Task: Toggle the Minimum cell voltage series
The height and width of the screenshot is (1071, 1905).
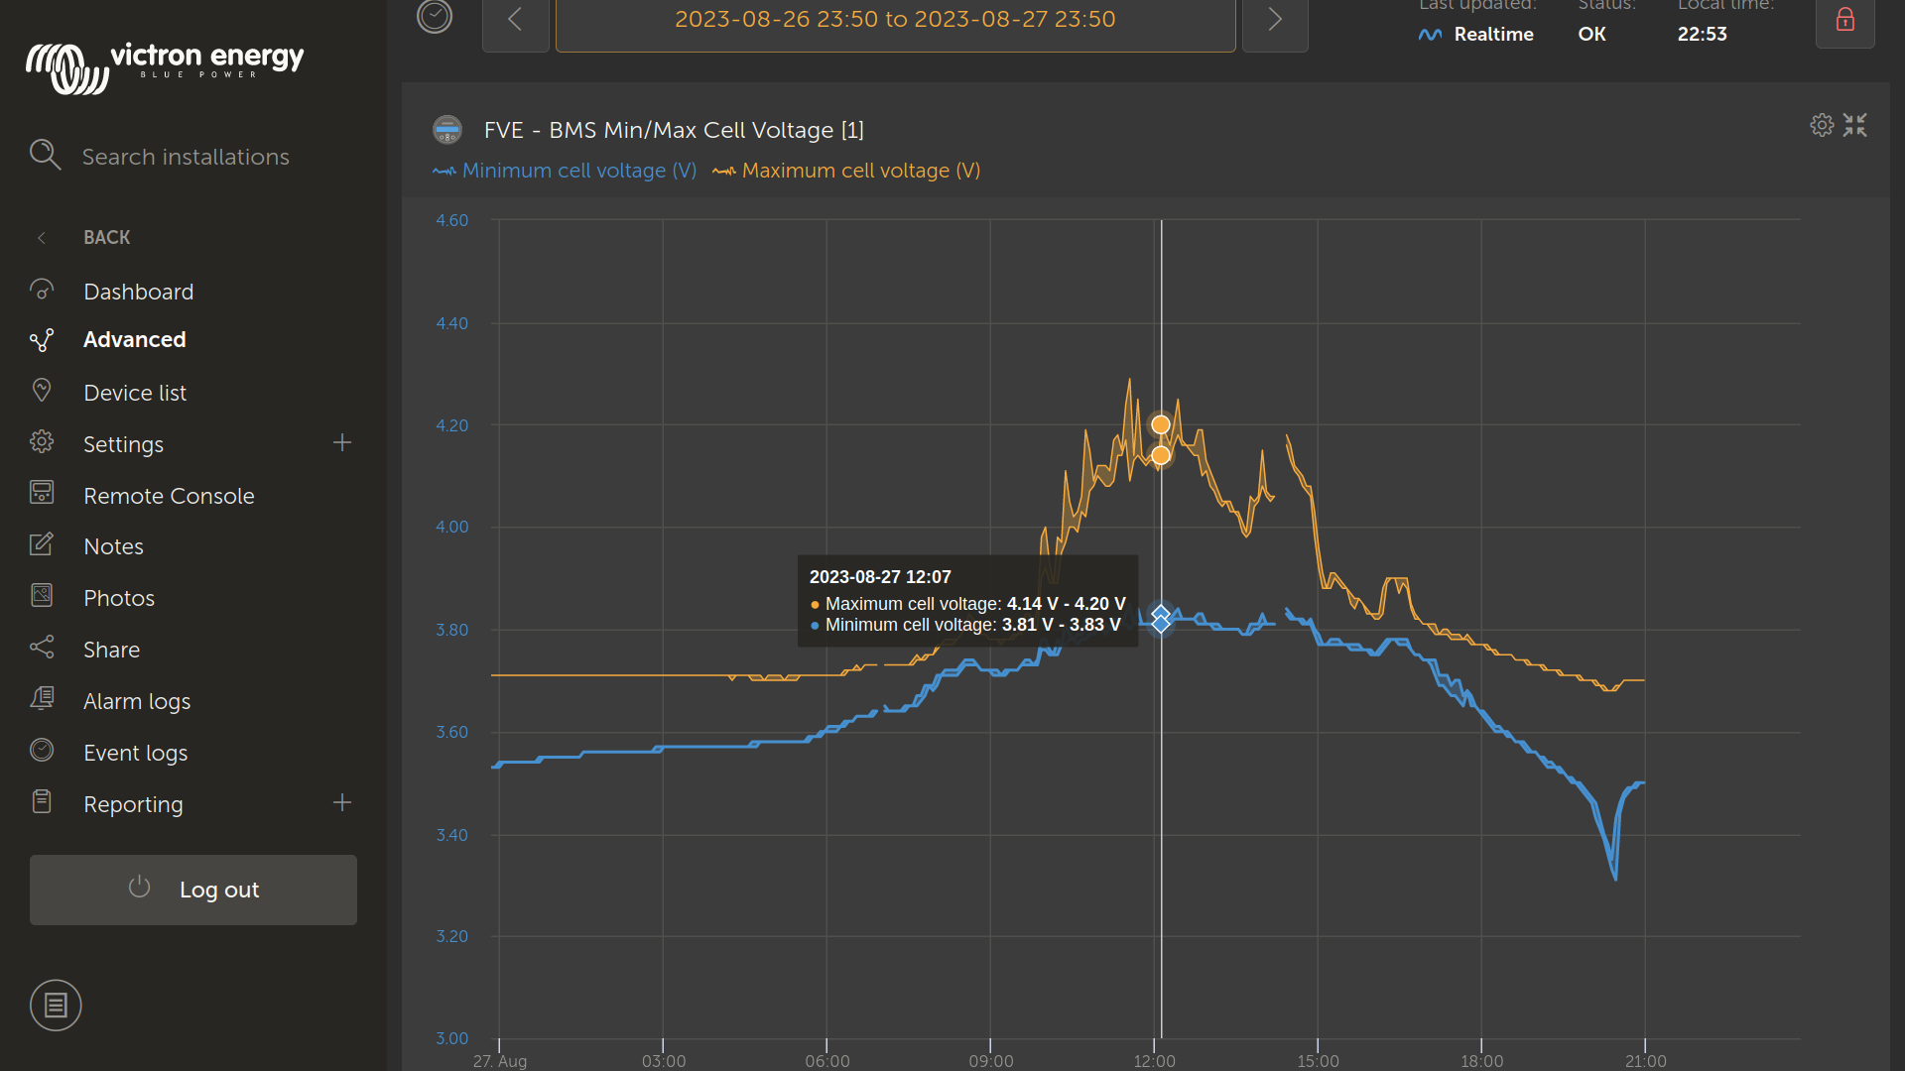Action: (565, 171)
